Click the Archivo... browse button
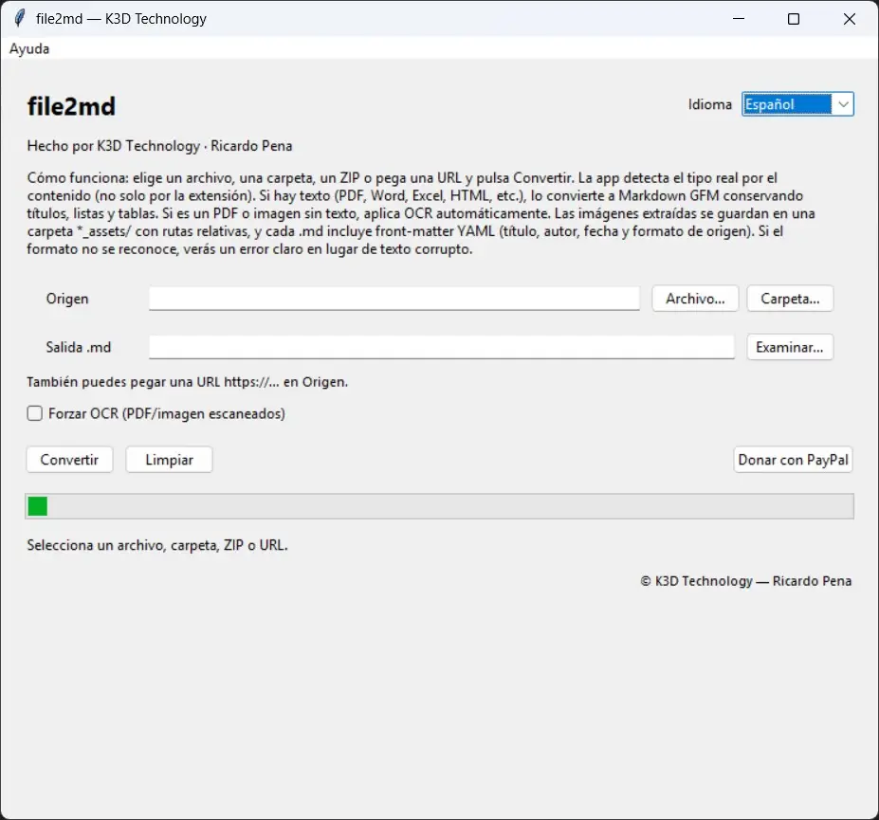Viewport: 879px width, 820px height. [695, 299]
